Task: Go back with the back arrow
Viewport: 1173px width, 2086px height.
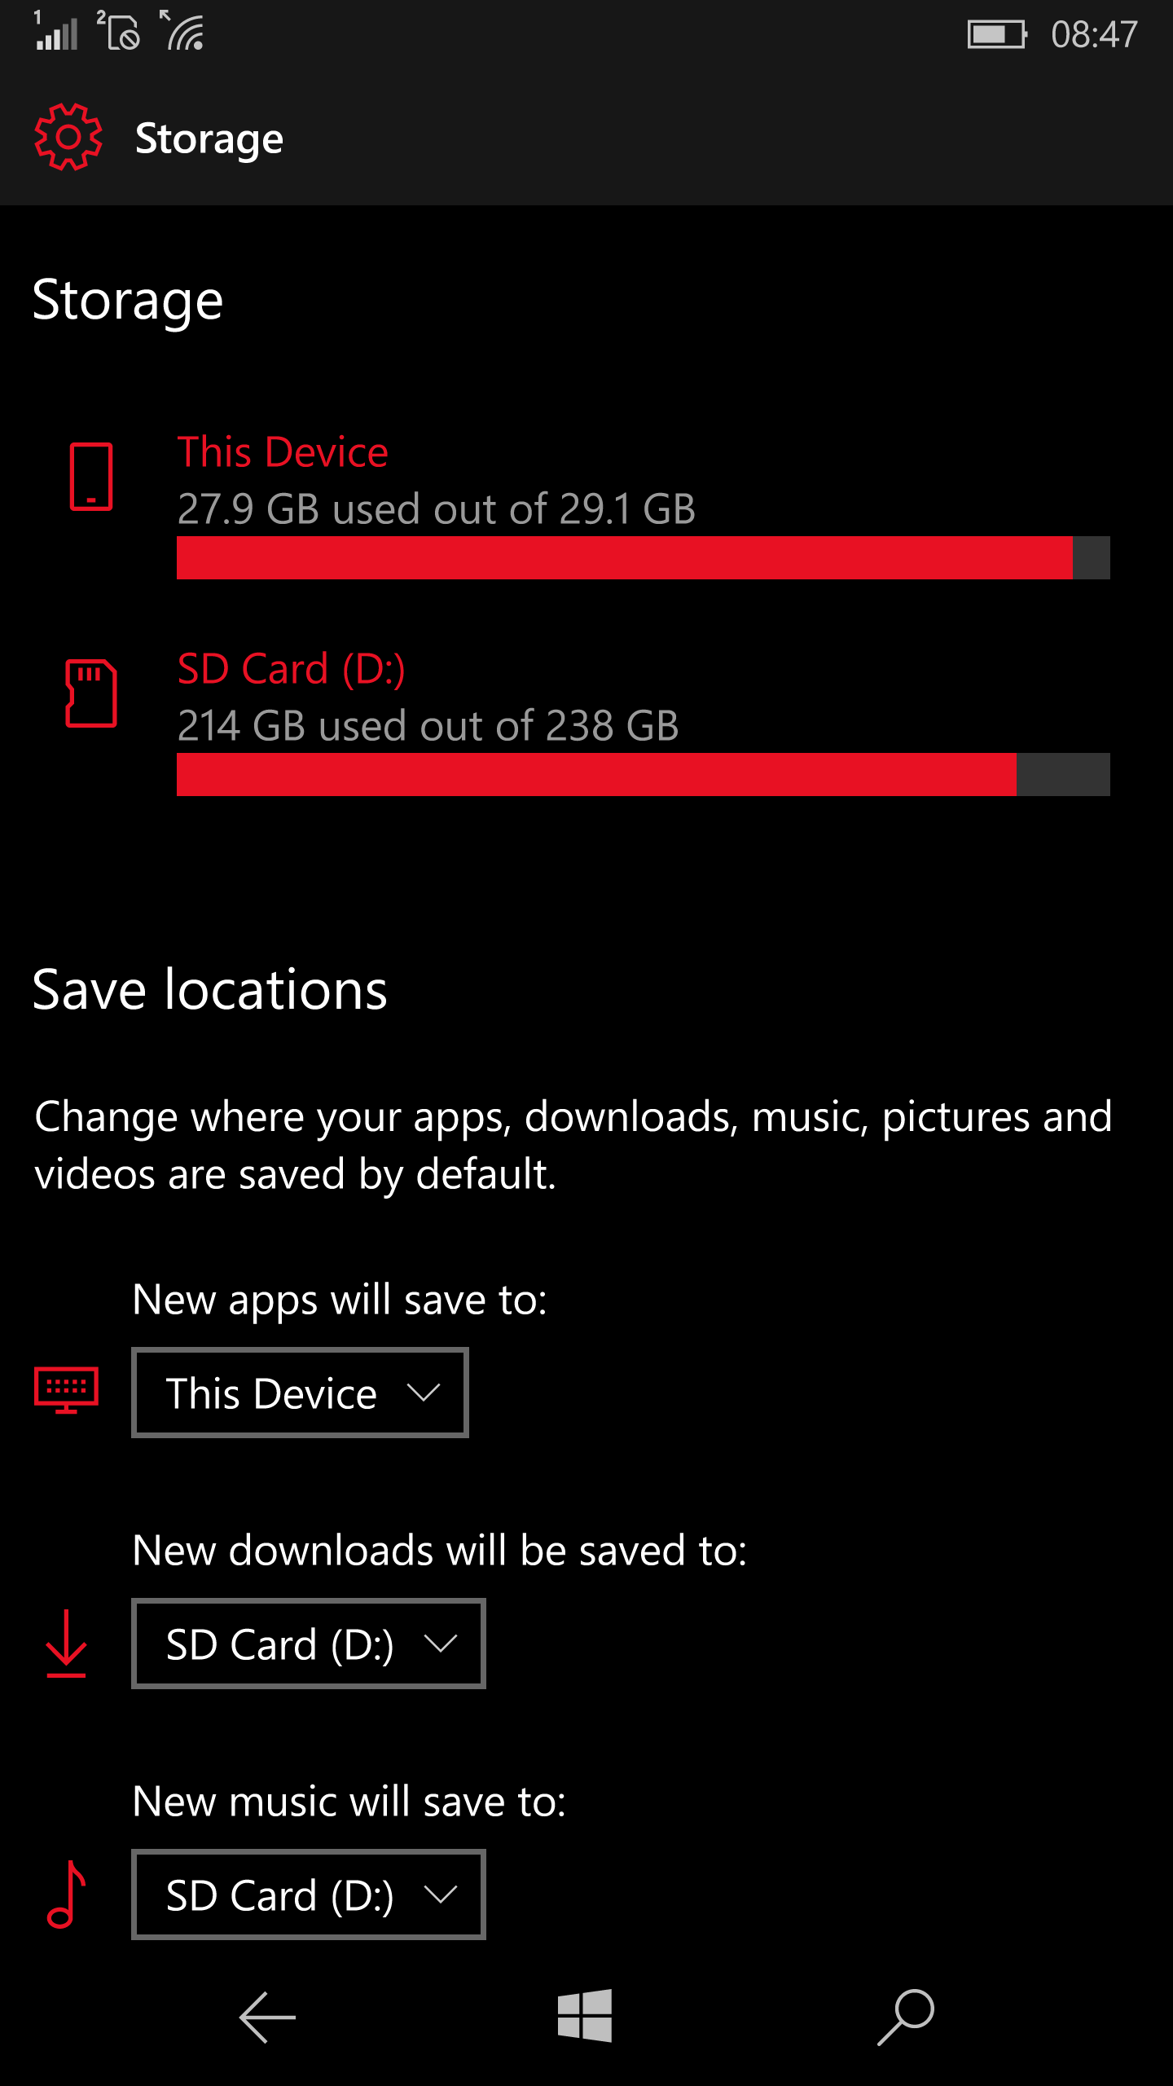Action: coord(266,2018)
